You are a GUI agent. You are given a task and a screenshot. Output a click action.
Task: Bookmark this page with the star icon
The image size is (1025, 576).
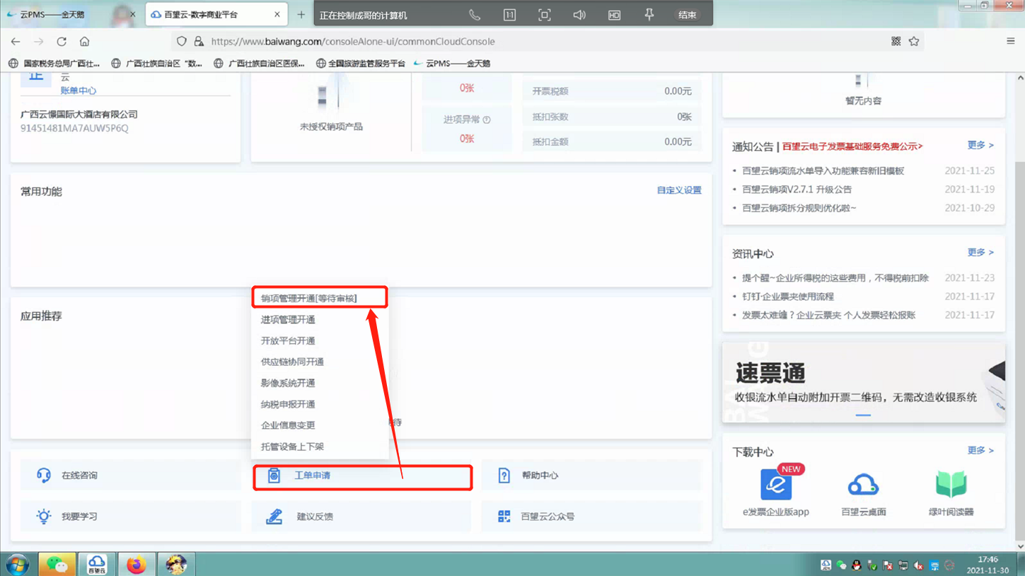914,42
